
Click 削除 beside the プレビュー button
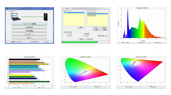pyautogui.click(x=104, y=28)
